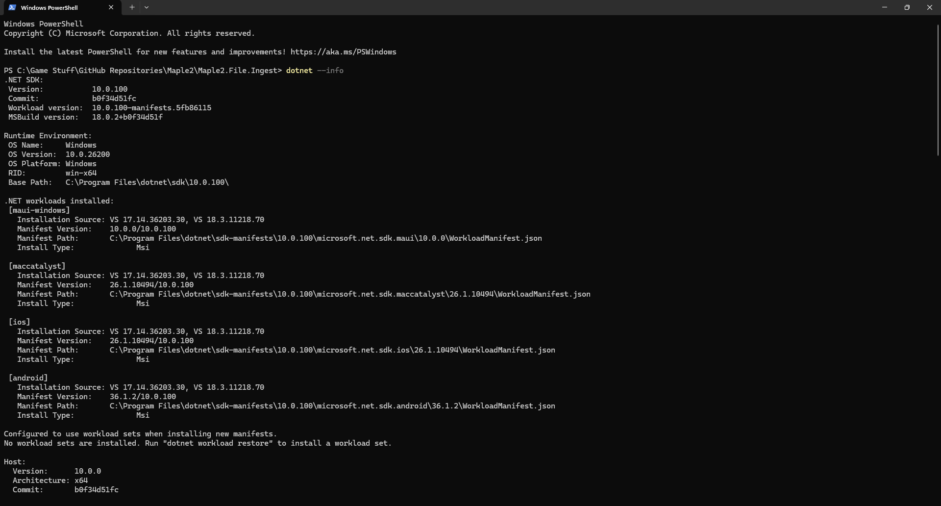
Task: Click Manifest Version 10.0.0/10.0.100 under maui-windows
Action: (143, 229)
